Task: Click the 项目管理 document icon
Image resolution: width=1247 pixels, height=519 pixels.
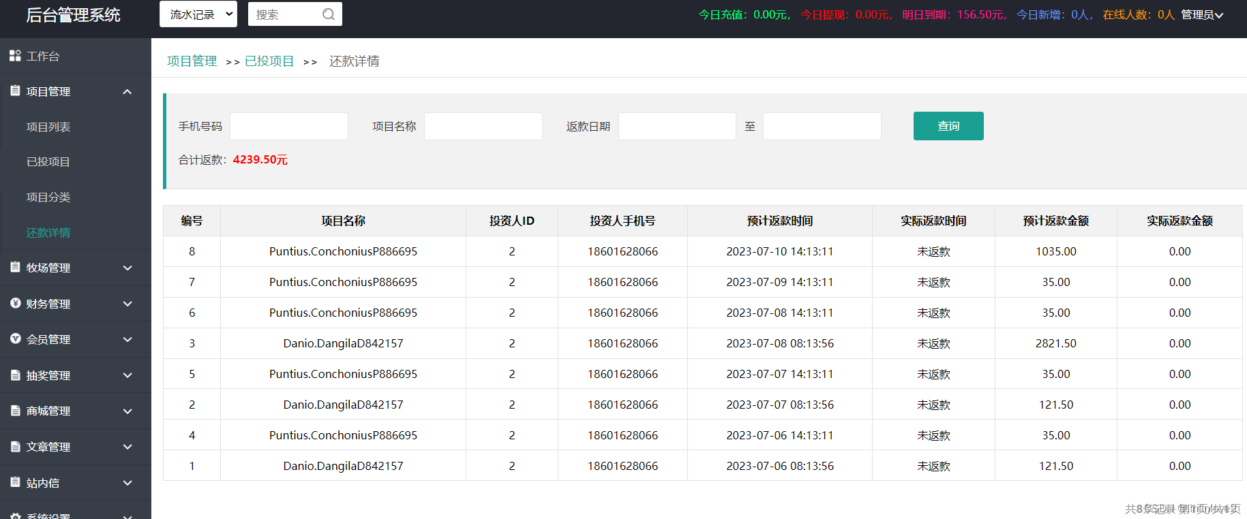Action: (x=15, y=91)
